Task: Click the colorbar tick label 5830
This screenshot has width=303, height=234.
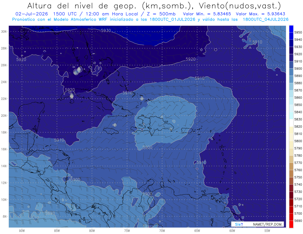Action: coord(298,119)
